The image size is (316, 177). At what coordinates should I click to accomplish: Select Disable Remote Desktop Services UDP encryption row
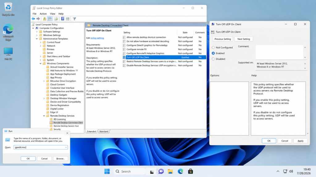click(x=164, y=65)
